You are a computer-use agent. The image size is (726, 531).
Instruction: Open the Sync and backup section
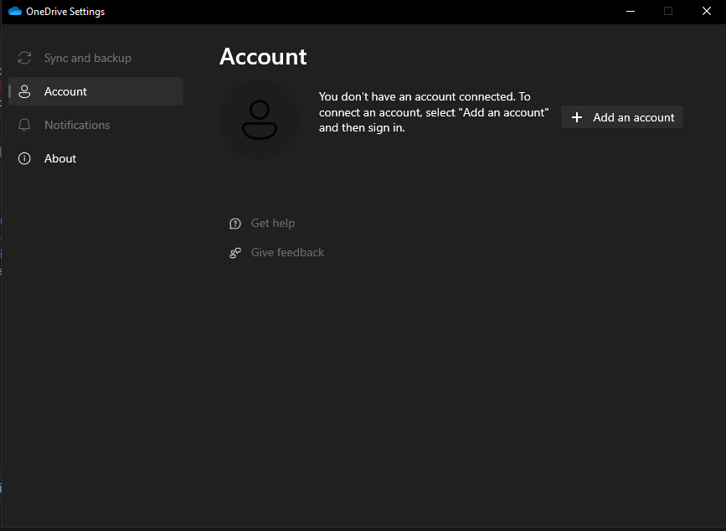tap(95, 58)
